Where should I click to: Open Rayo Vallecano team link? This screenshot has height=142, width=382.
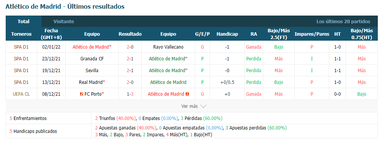[168, 47]
